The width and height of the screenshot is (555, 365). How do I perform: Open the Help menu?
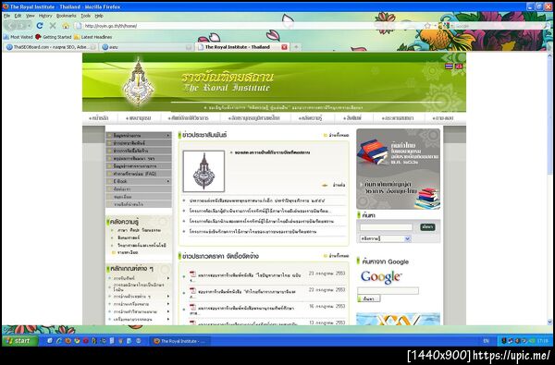99,16
